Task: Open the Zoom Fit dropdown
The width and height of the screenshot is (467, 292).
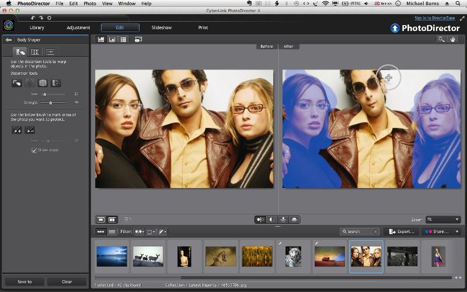Action: click(444, 220)
